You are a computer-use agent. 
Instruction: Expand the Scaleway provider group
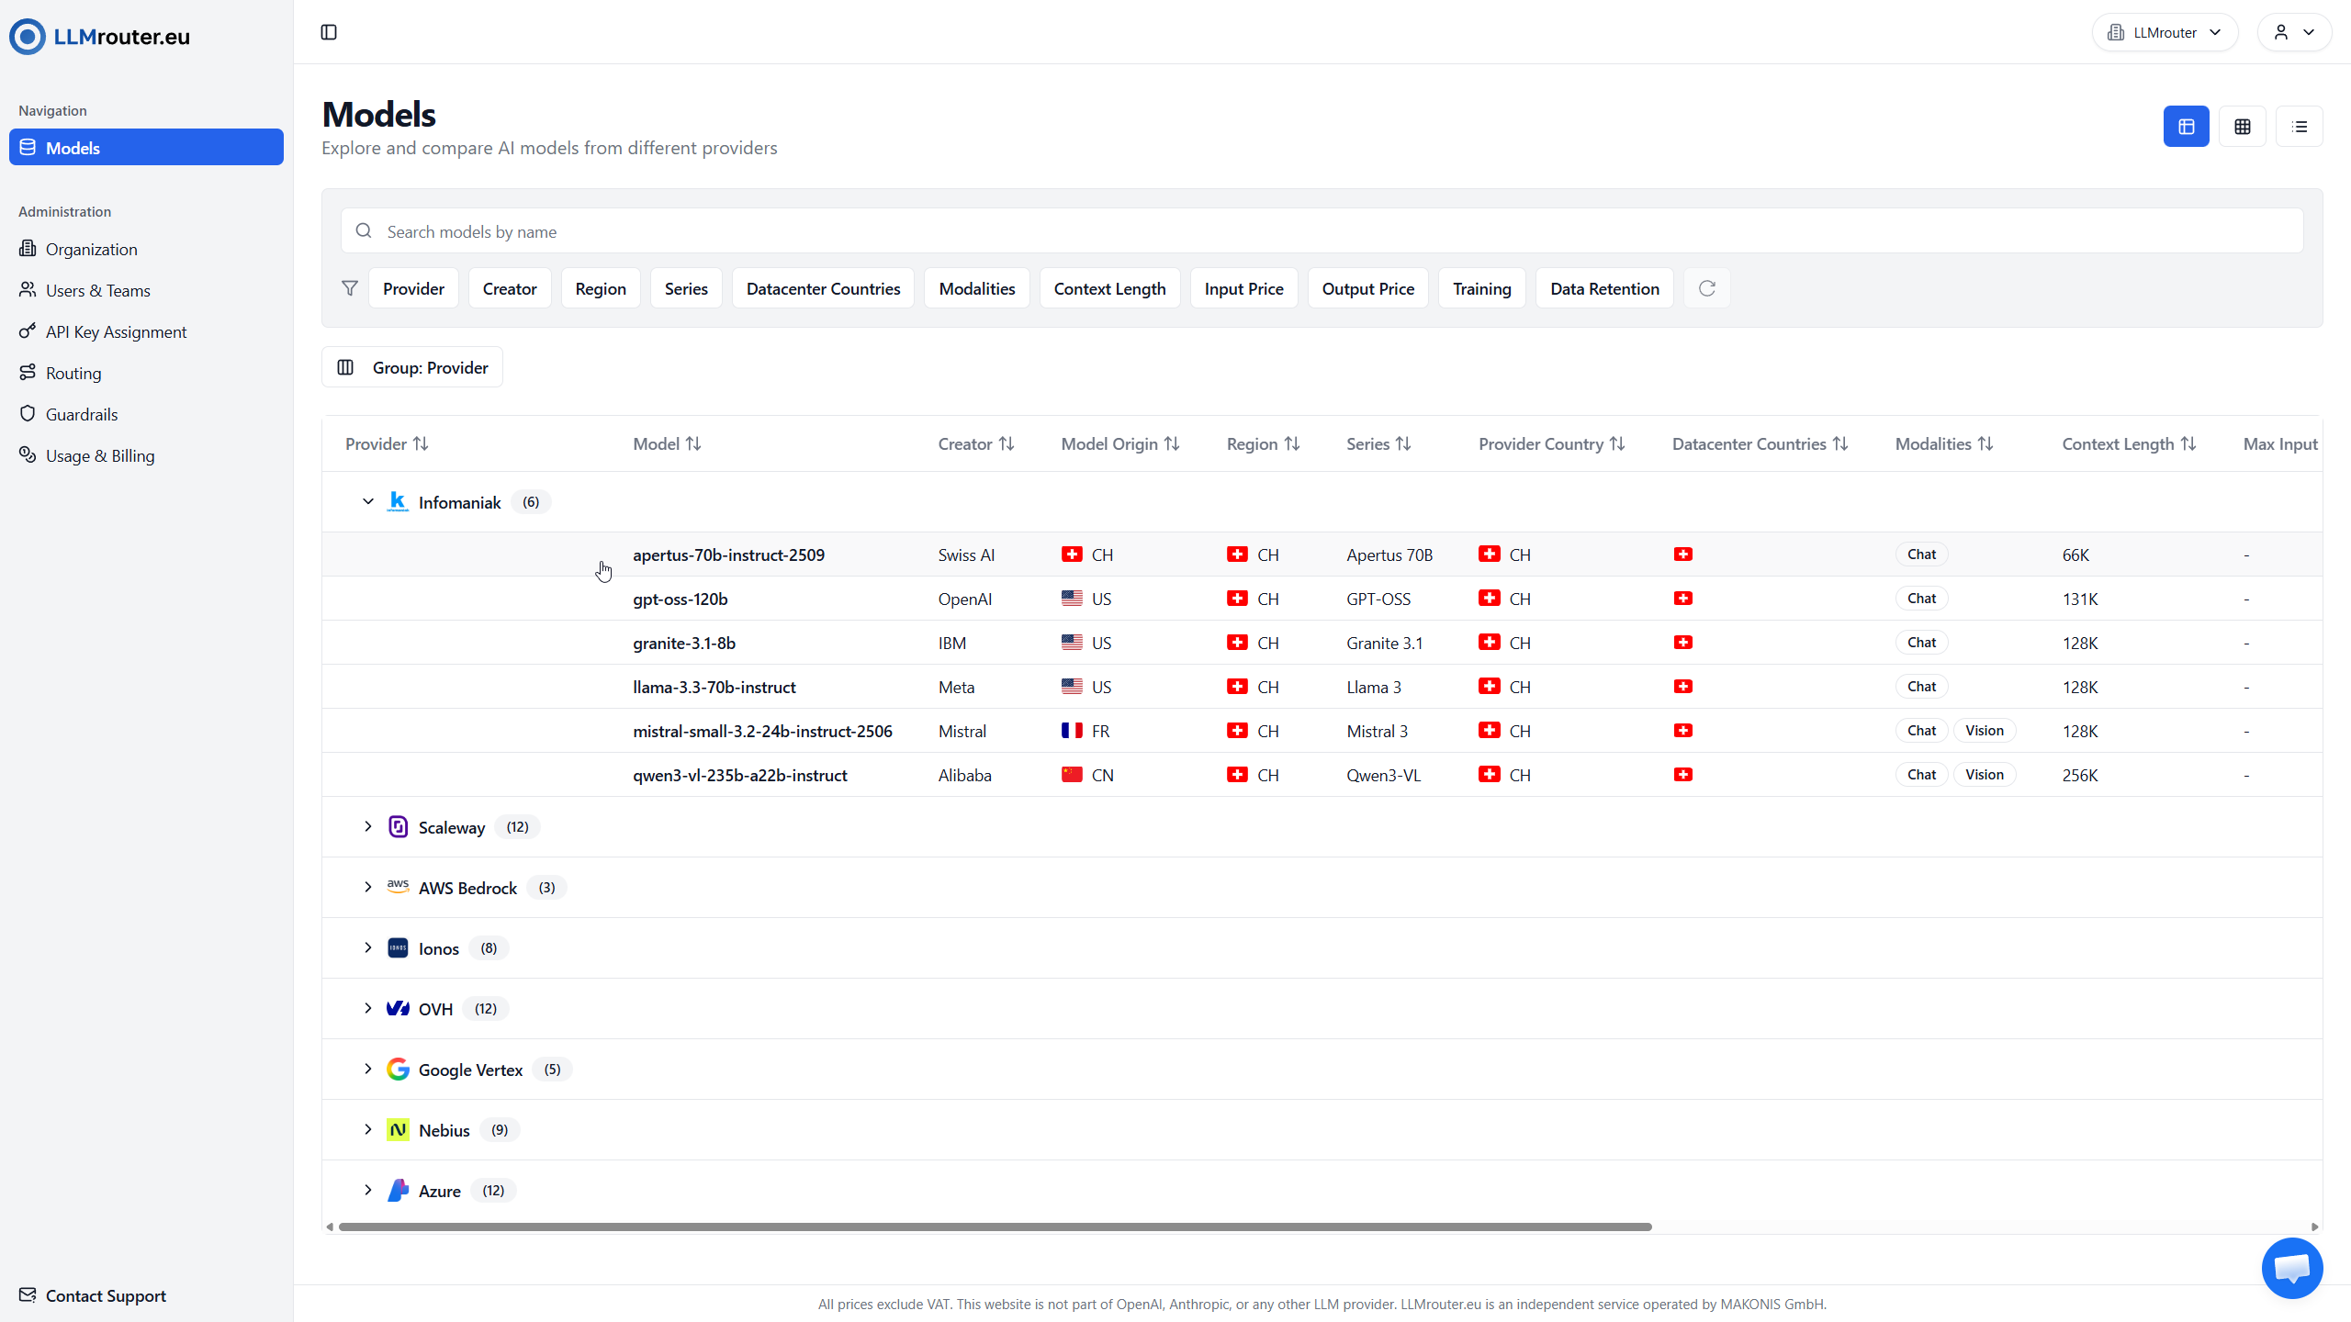click(368, 827)
